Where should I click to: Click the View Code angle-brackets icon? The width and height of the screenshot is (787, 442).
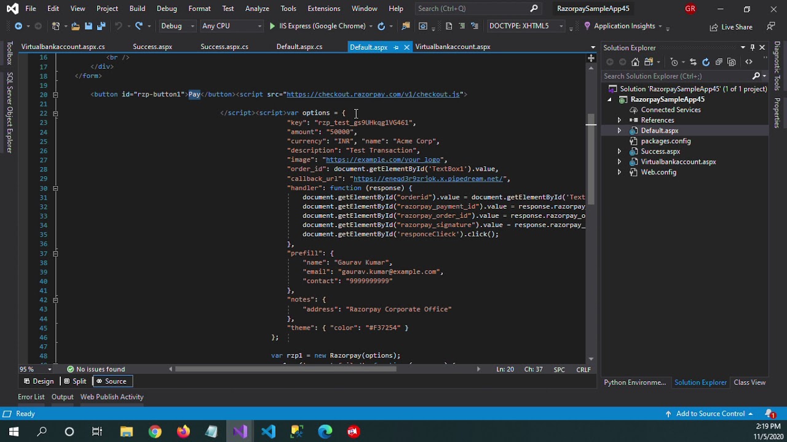click(749, 62)
